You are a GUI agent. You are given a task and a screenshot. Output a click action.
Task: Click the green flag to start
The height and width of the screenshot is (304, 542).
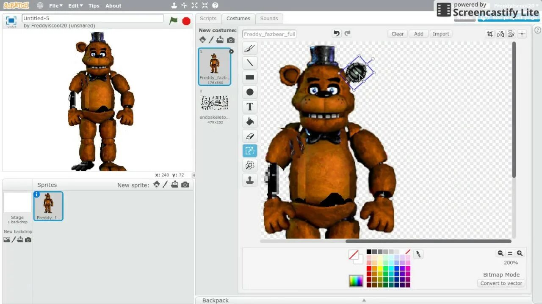click(174, 21)
